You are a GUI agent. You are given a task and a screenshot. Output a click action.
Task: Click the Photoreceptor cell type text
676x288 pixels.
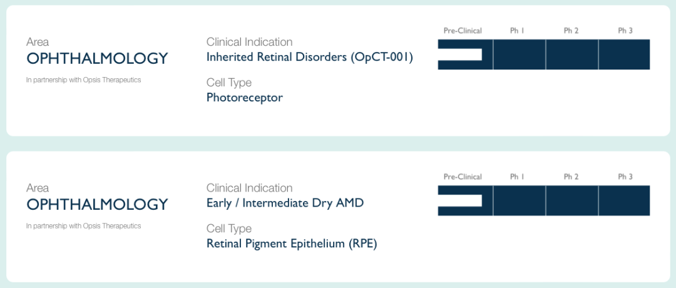(x=245, y=98)
